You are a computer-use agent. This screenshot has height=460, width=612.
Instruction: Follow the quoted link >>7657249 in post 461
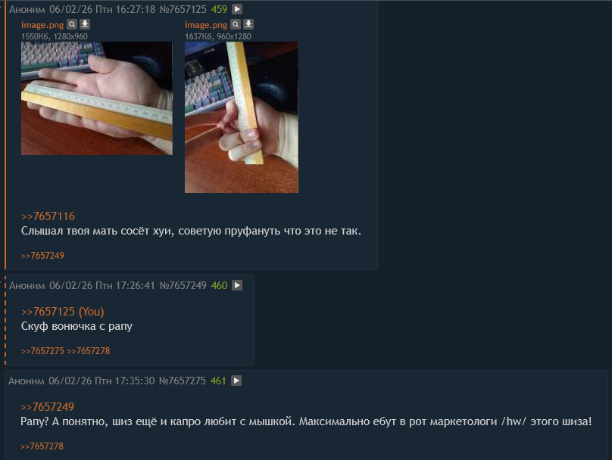47,407
